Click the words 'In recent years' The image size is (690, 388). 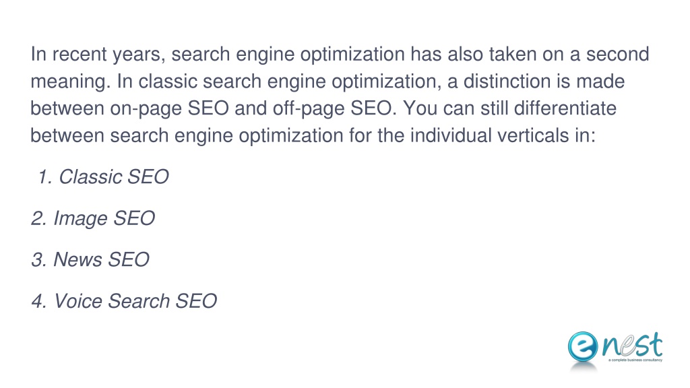point(96,55)
